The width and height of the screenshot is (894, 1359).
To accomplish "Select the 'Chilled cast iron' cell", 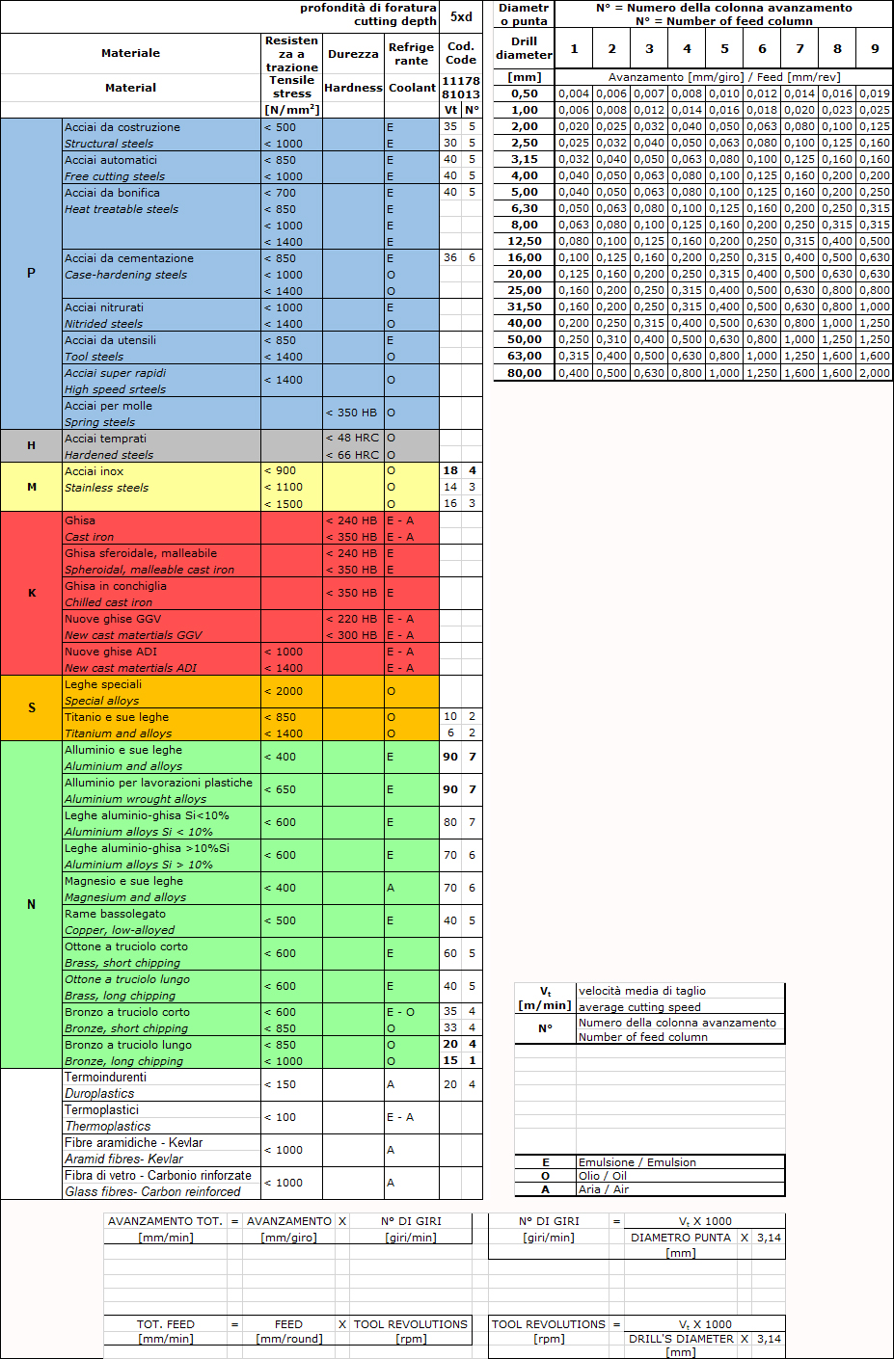I will pos(162,602).
